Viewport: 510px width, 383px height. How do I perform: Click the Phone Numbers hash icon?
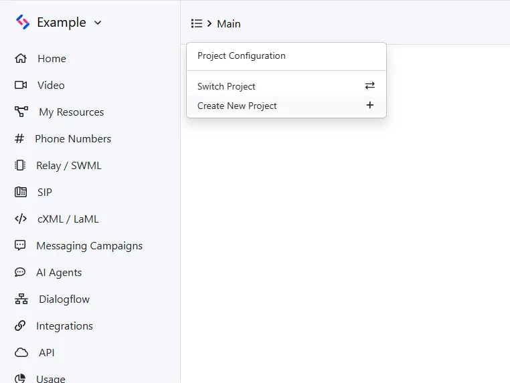[19, 139]
